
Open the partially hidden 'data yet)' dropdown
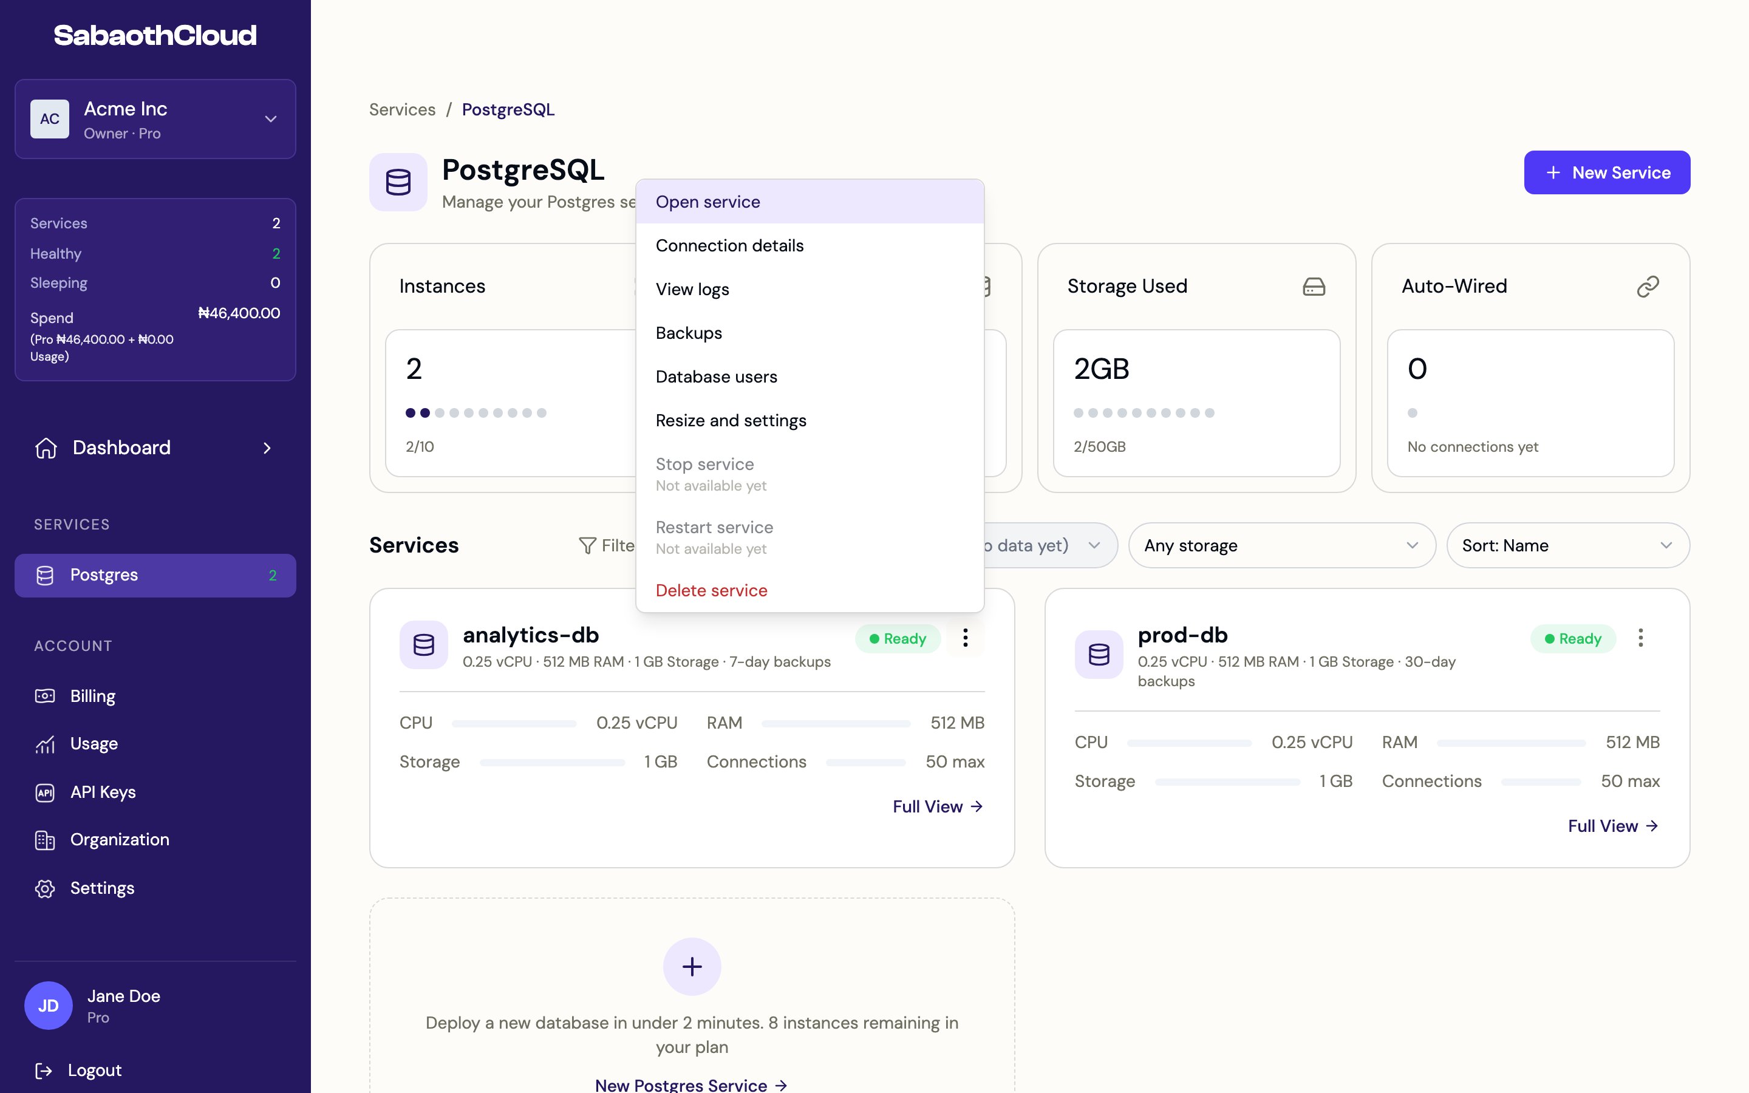click(x=1051, y=546)
